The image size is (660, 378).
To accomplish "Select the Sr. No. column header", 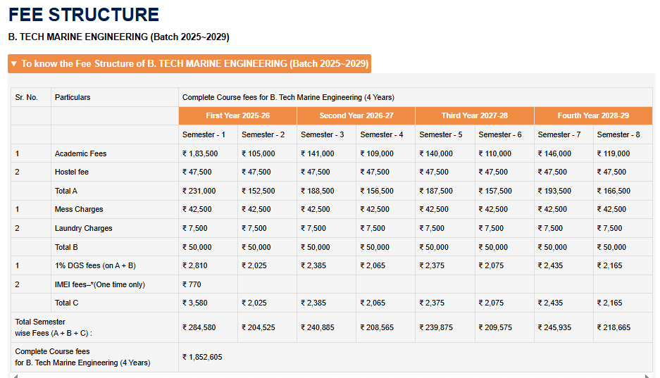I will tap(26, 97).
